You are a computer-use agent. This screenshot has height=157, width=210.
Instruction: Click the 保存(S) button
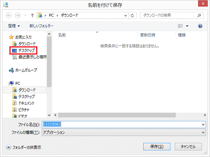click(157, 146)
